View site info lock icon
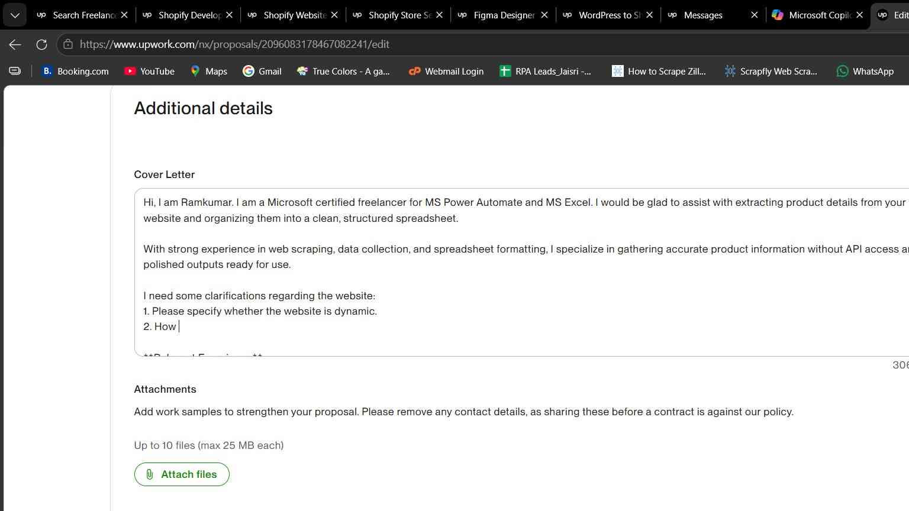 pyautogui.click(x=68, y=44)
